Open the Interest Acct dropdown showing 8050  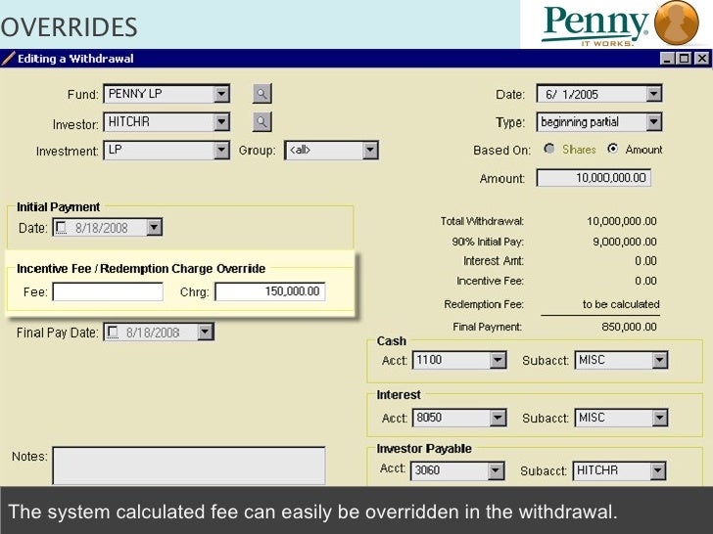pyautogui.click(x=498, y=418)
